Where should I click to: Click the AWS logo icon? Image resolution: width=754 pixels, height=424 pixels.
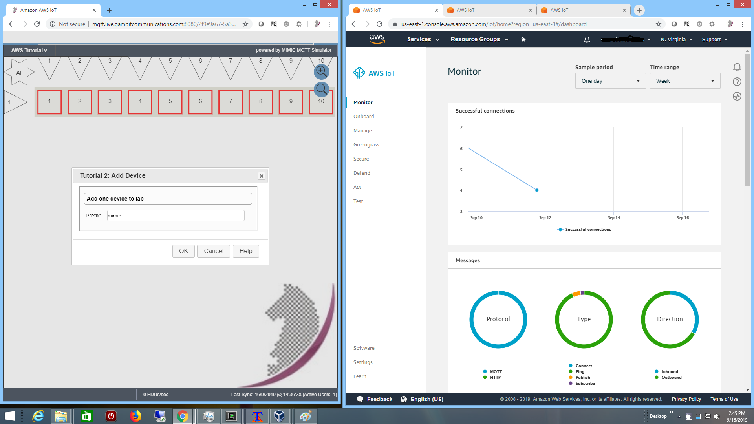click(x=377, y=39)
